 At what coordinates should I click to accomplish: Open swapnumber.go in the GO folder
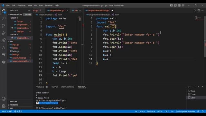click(19, 58)
